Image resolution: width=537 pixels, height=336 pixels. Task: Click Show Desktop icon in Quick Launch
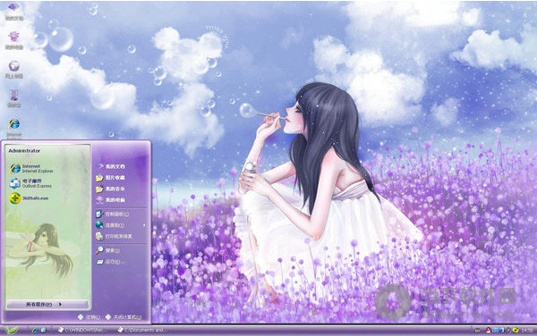point(44,330)
